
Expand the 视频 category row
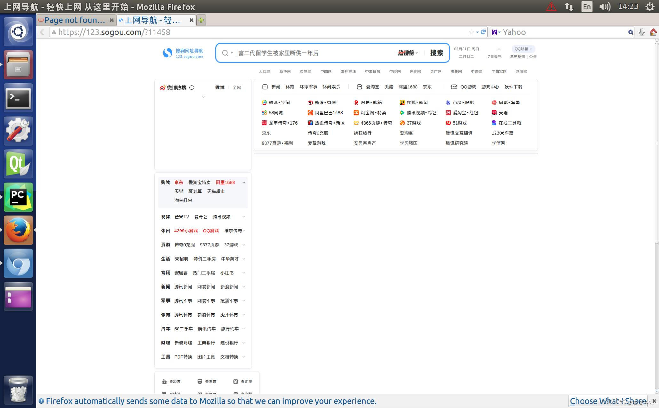(244, 217)
